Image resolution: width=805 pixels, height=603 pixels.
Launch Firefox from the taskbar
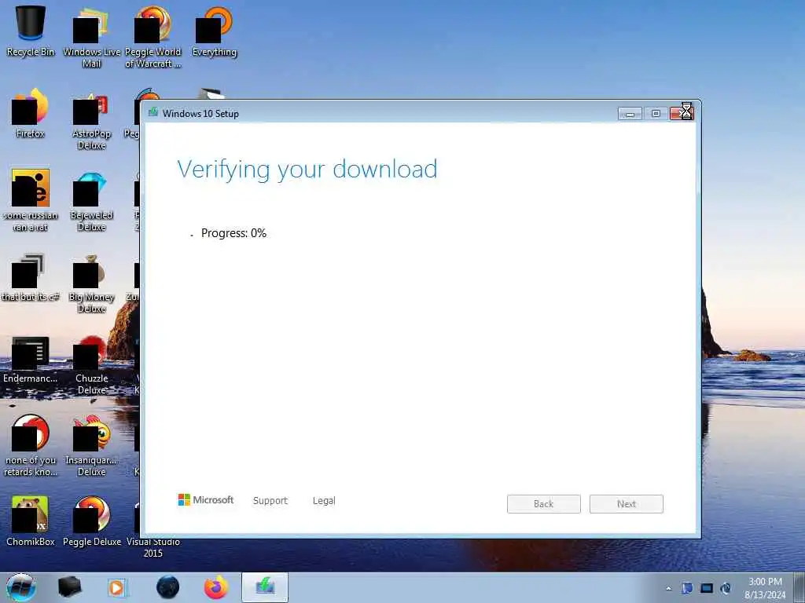(216, 587)
